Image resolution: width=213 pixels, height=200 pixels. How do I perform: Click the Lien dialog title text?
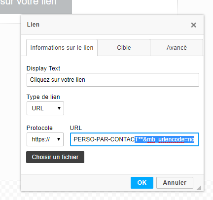point(33,25)
